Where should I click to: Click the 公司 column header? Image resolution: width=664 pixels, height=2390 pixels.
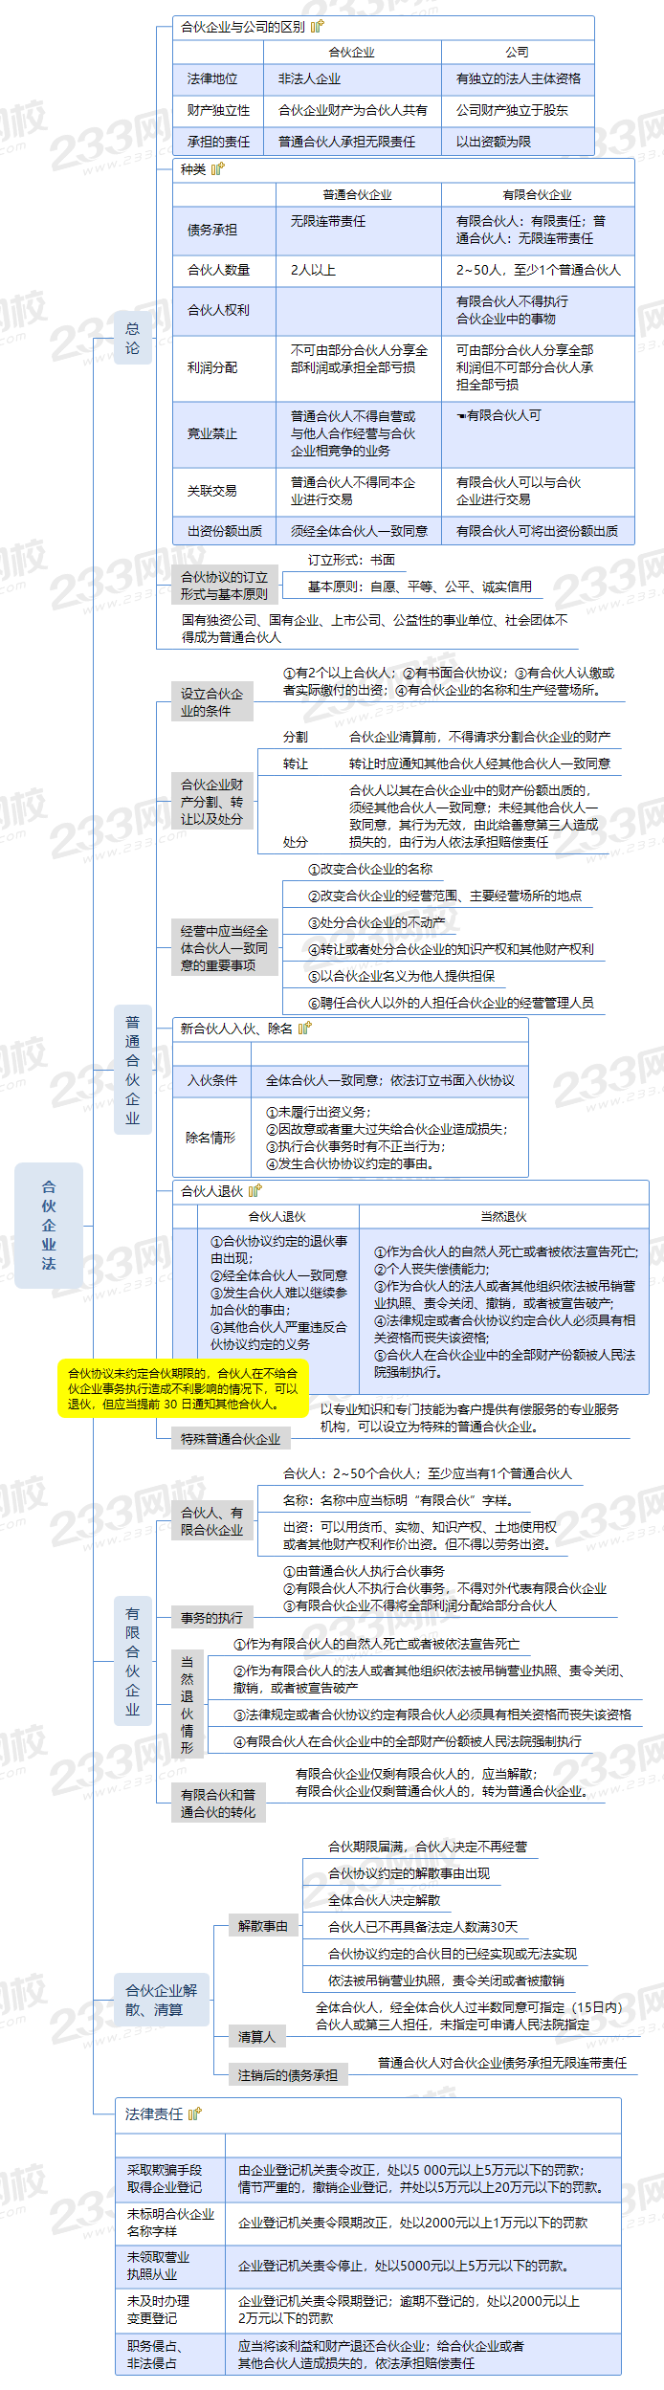point(518,52)
